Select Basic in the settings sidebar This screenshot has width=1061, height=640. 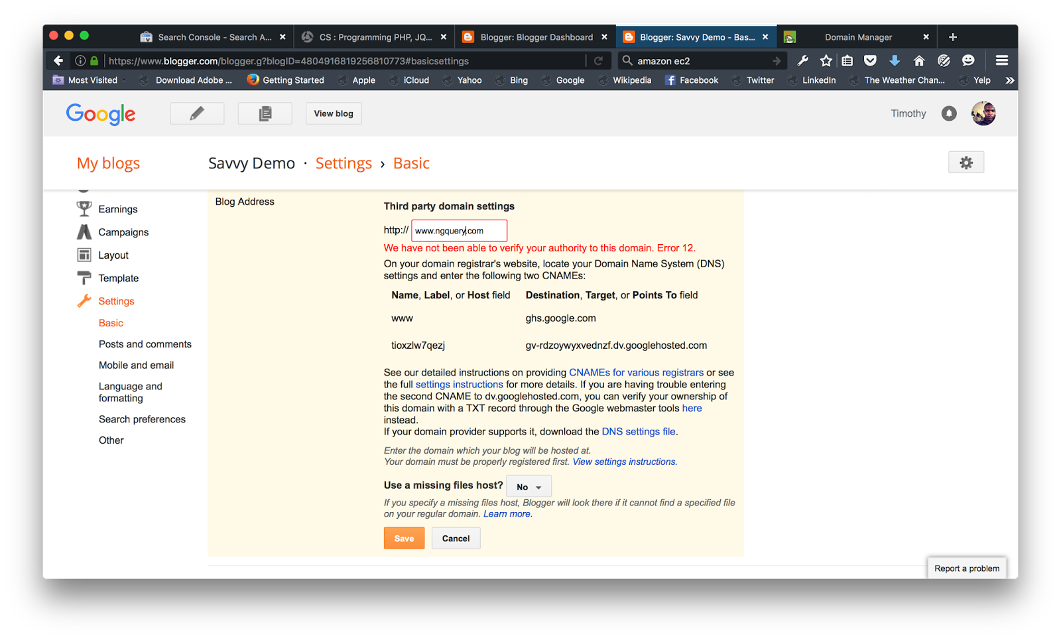tap(111, 323)
